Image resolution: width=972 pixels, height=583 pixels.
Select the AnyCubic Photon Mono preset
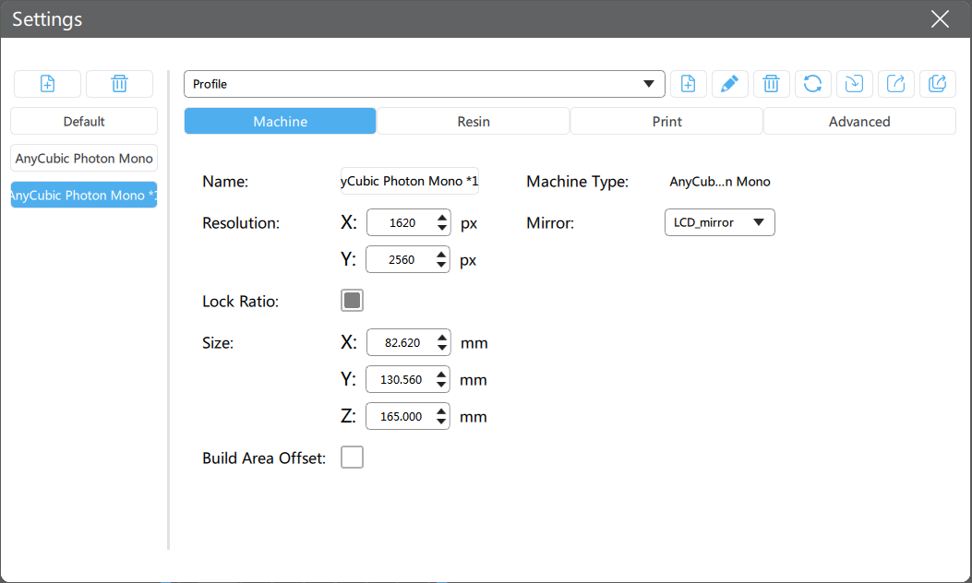pos(83,158)
